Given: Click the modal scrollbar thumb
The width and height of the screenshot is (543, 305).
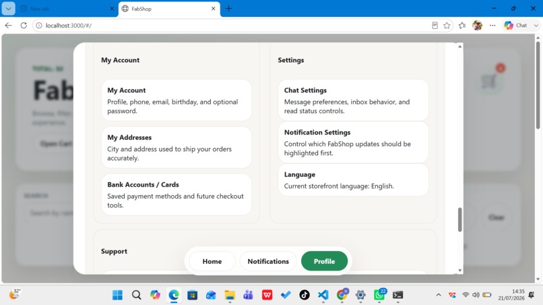Looking at the screenshot, I should coord(460,219).
